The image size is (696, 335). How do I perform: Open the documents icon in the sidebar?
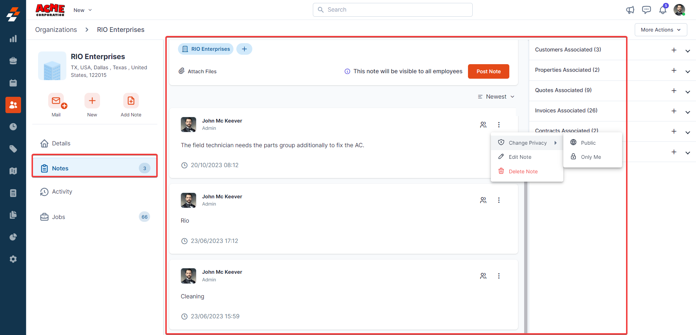13,215
